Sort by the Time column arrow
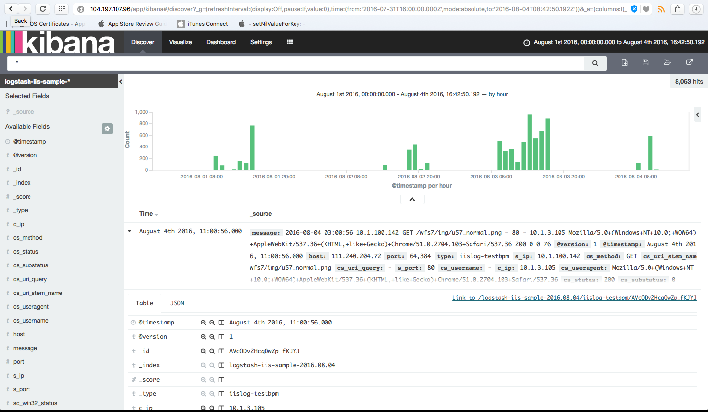 (x=156, y=215)
